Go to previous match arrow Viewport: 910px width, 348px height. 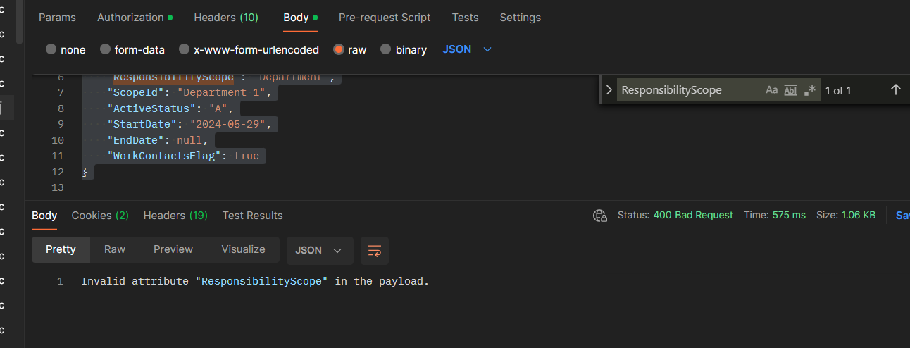click(895, 89)
